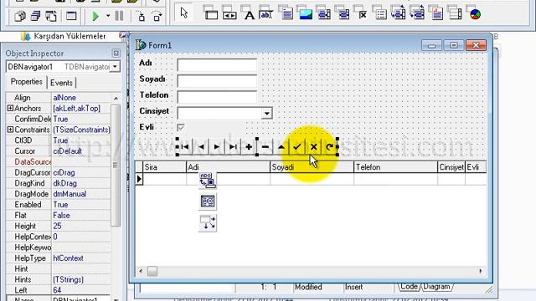Viewport: 536px width, 301px height.
Task: Click the Pause button in toolbar
Action: [x=119, y=16]
